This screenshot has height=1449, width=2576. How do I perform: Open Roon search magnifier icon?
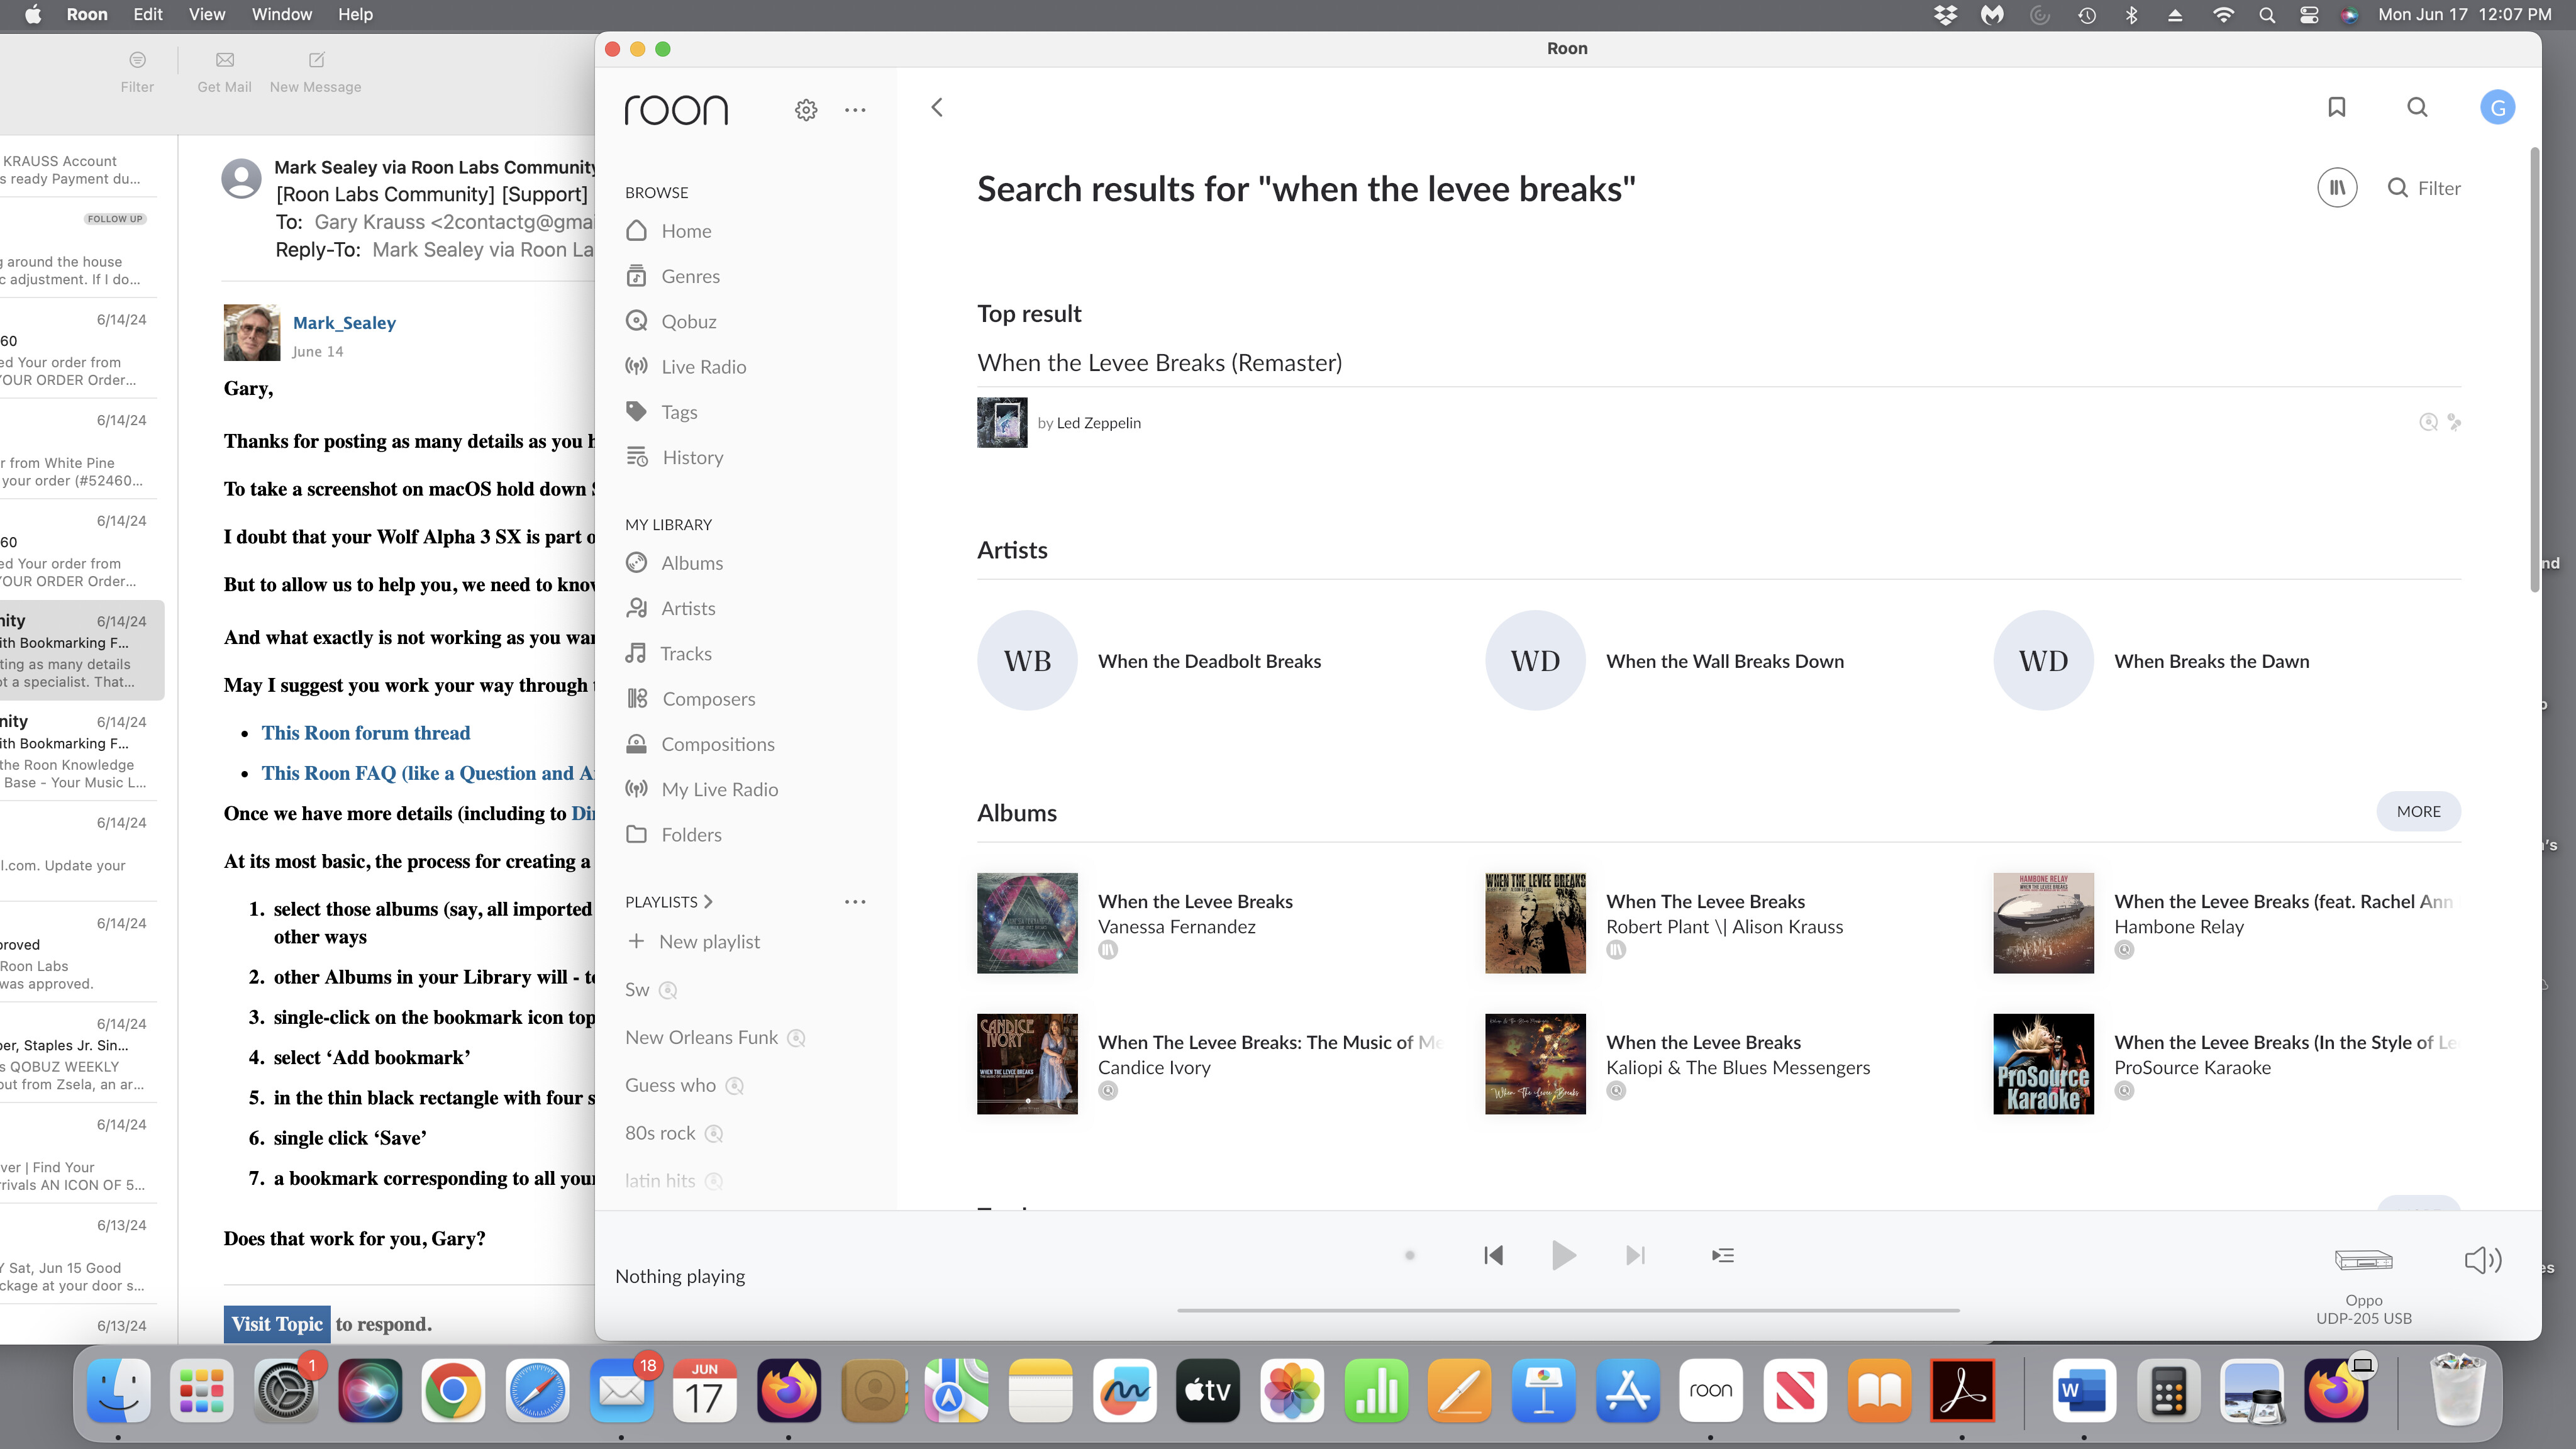(x=2417, y=107)
